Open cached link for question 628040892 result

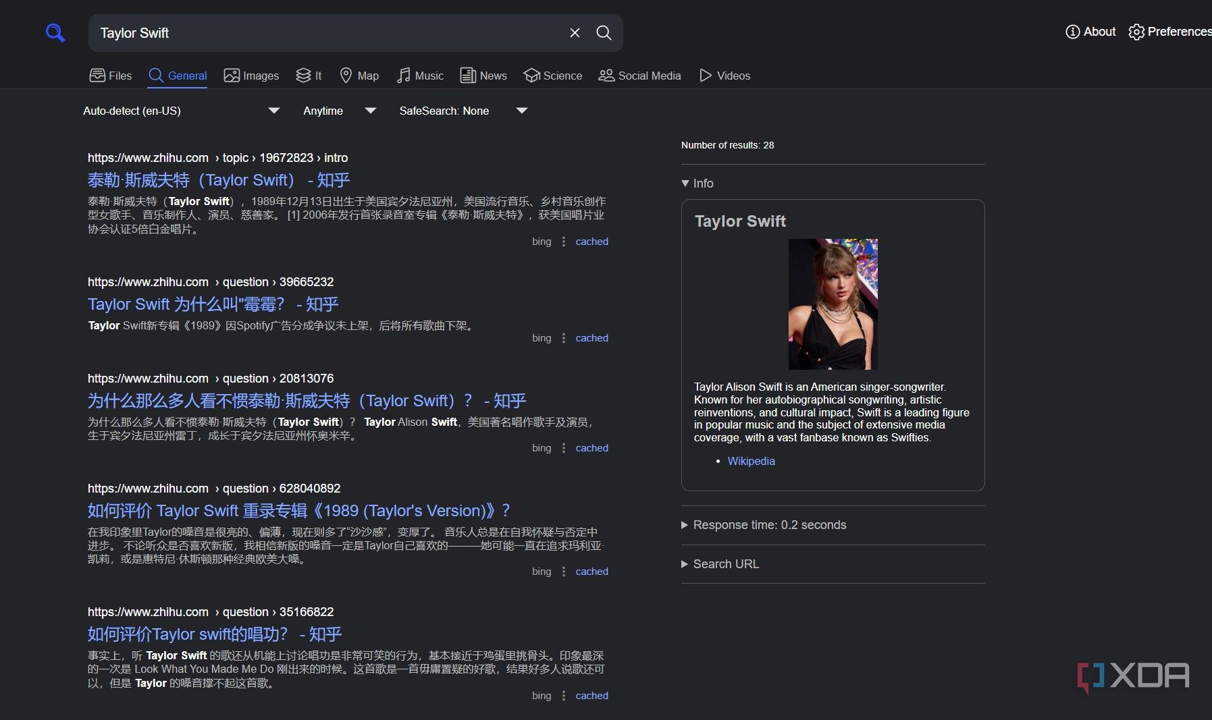pyautogui.click(x=591, y=572)
